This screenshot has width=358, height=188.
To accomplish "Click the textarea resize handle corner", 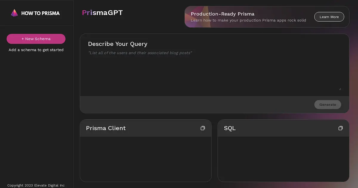I will [340, 89].
